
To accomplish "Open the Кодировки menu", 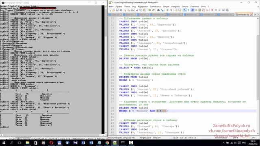I will [x=143, y=6].
